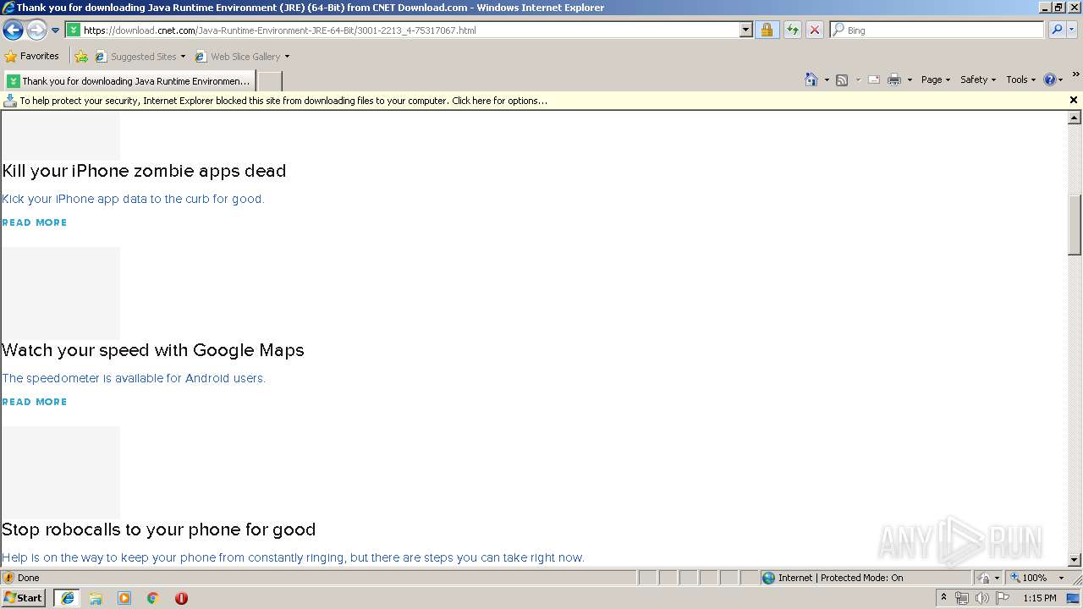
Task: Open Watch your speed with Google Maps headline
Action: (x=153, y=350)
